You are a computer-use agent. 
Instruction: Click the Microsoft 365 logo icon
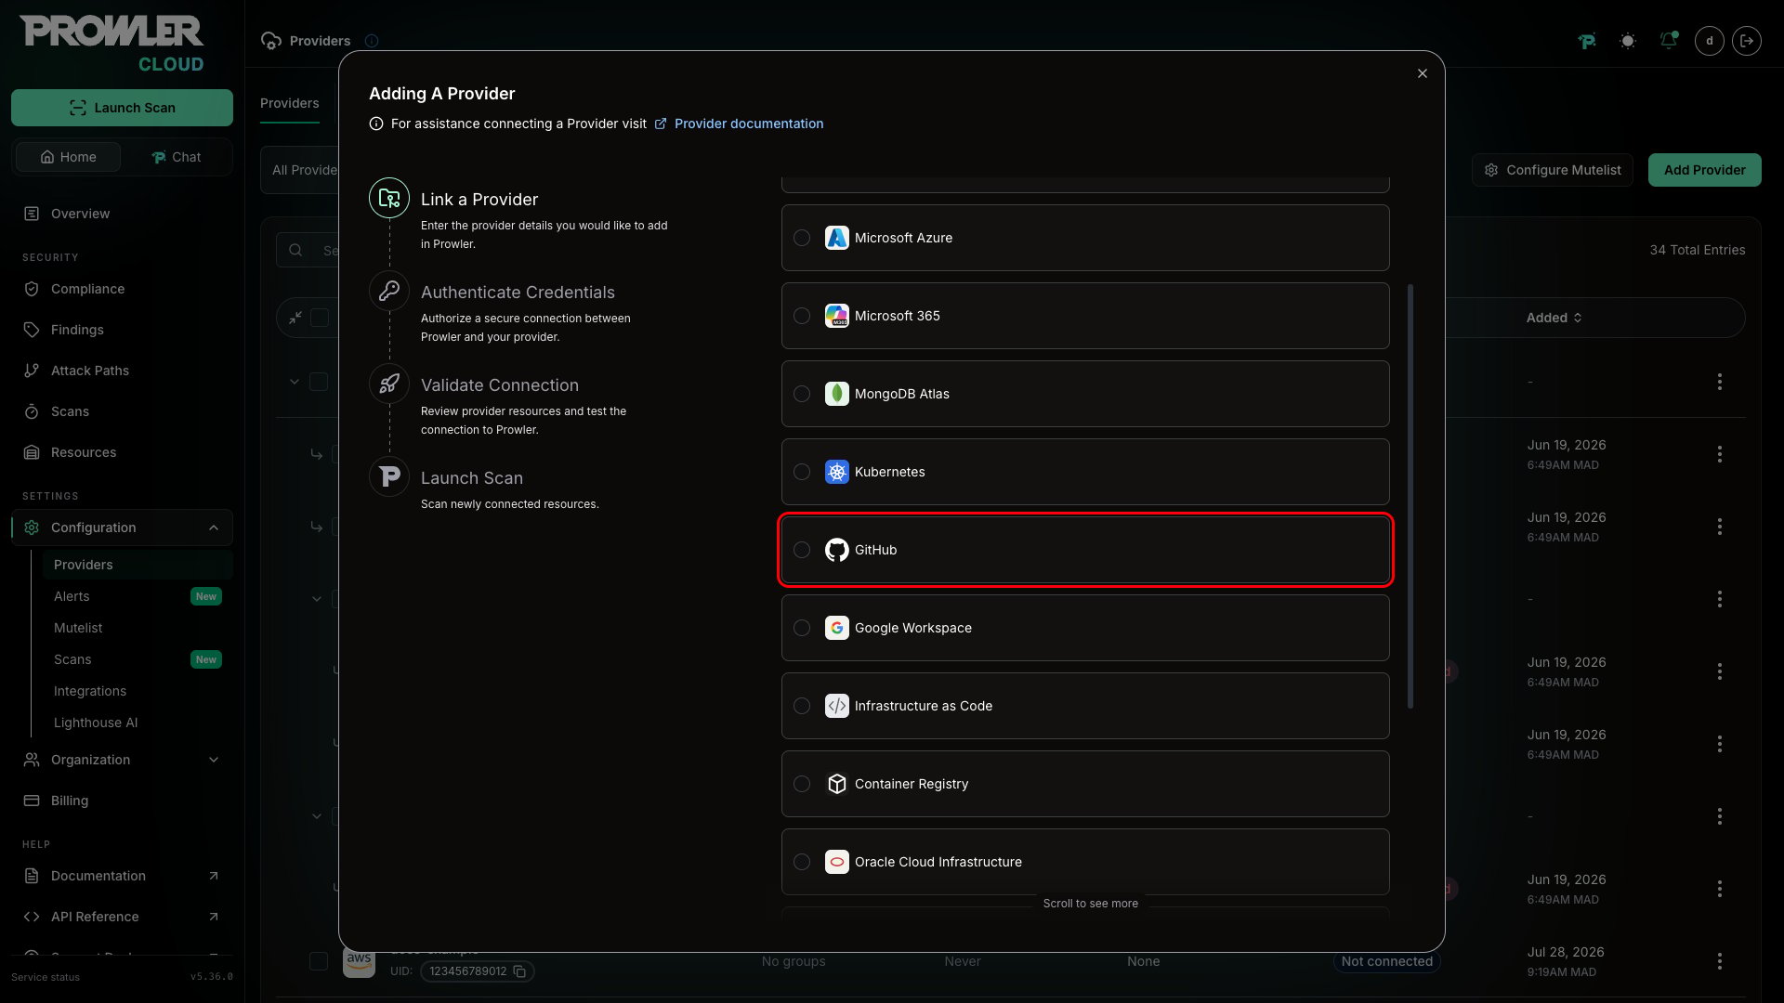[837, 316]
